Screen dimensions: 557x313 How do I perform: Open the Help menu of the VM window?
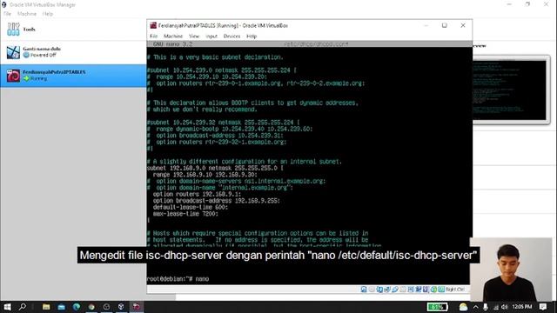click(252, 37)
